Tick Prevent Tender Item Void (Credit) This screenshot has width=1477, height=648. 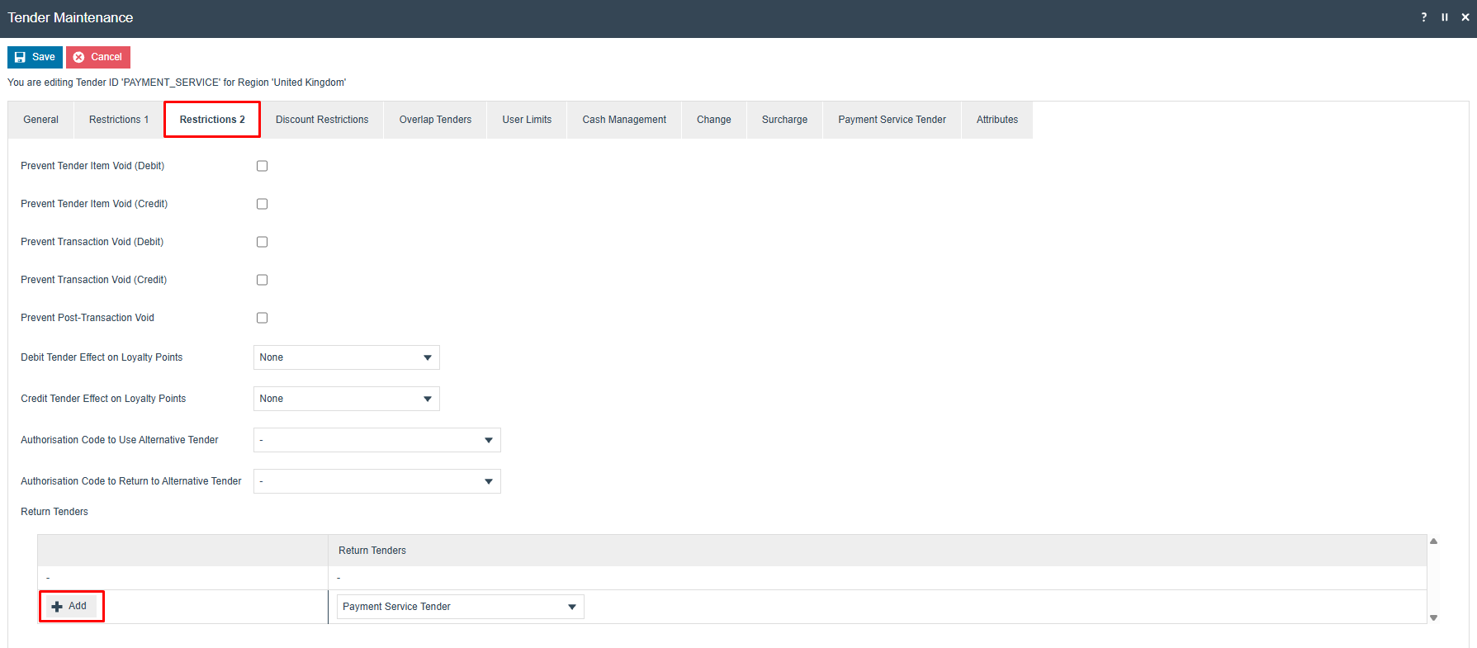pyautogui.click(x=262, y=204)
